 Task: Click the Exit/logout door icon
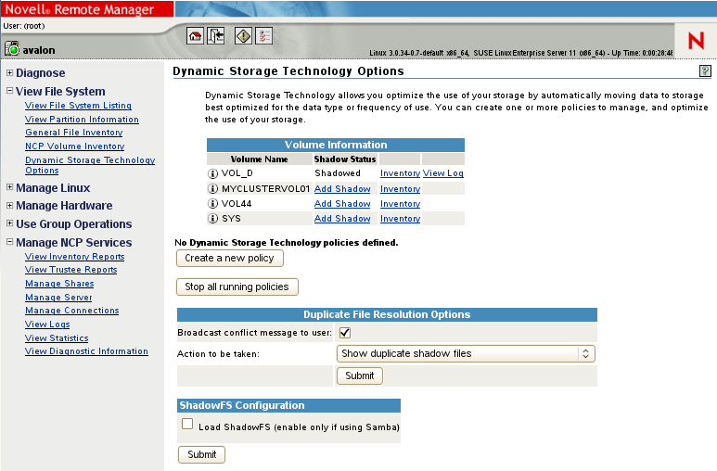point(216,35)
